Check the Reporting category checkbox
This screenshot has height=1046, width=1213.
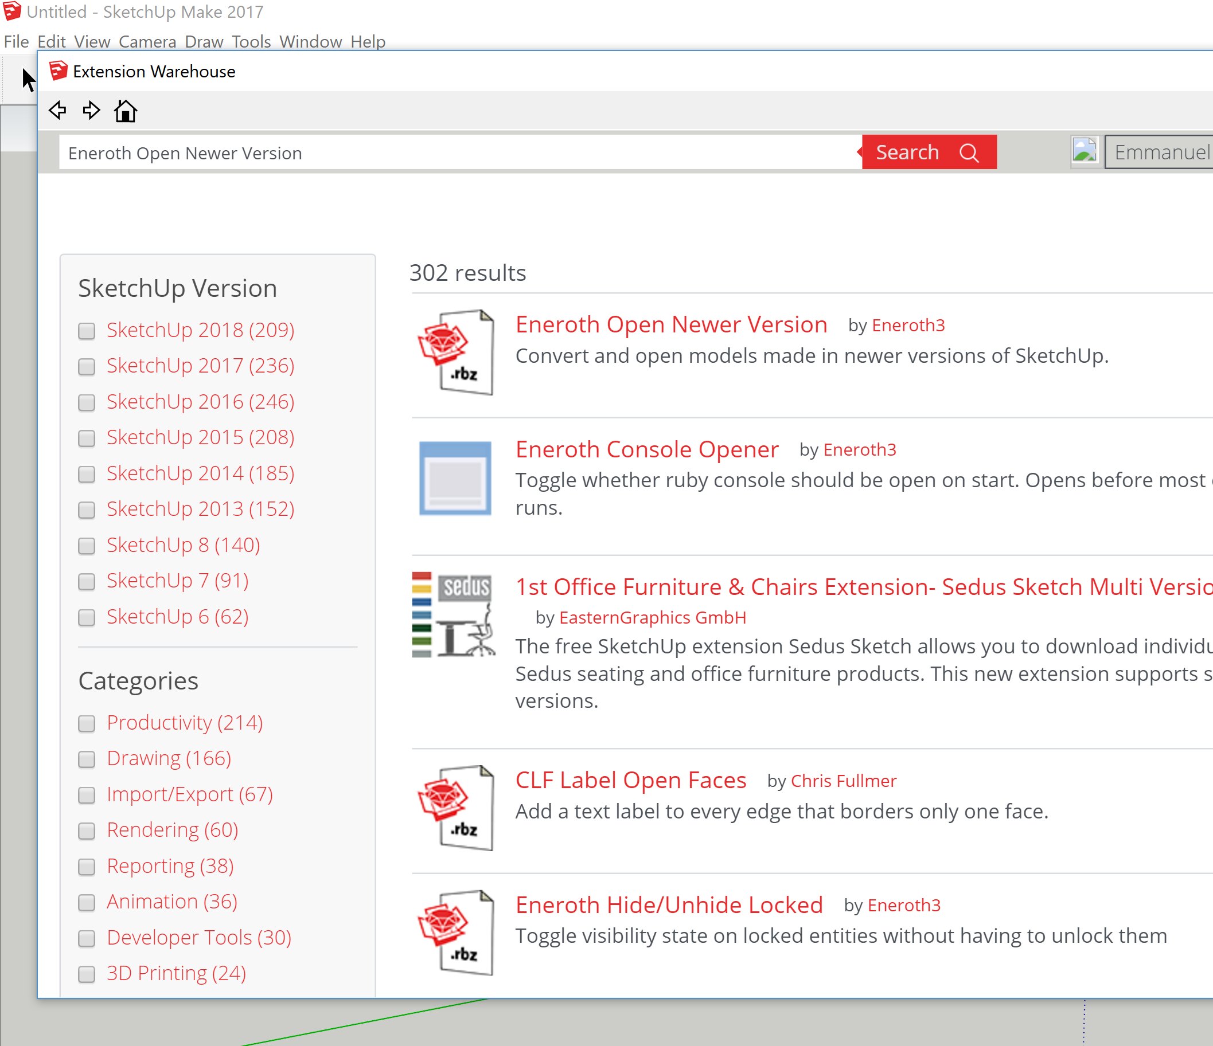pos(87,867)
